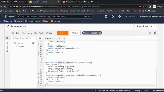
Task: Open the IAM service shortcut
Action: 45,21
